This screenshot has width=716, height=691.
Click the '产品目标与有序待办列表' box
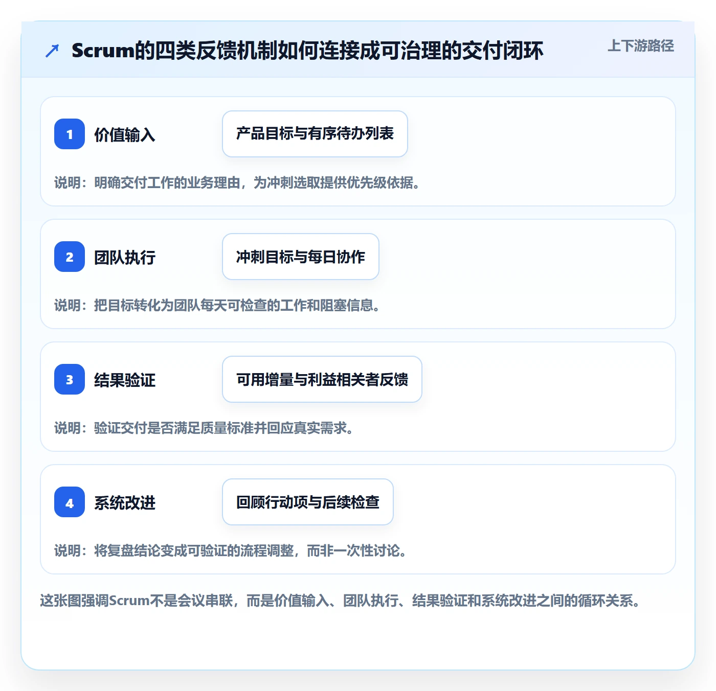315,134
